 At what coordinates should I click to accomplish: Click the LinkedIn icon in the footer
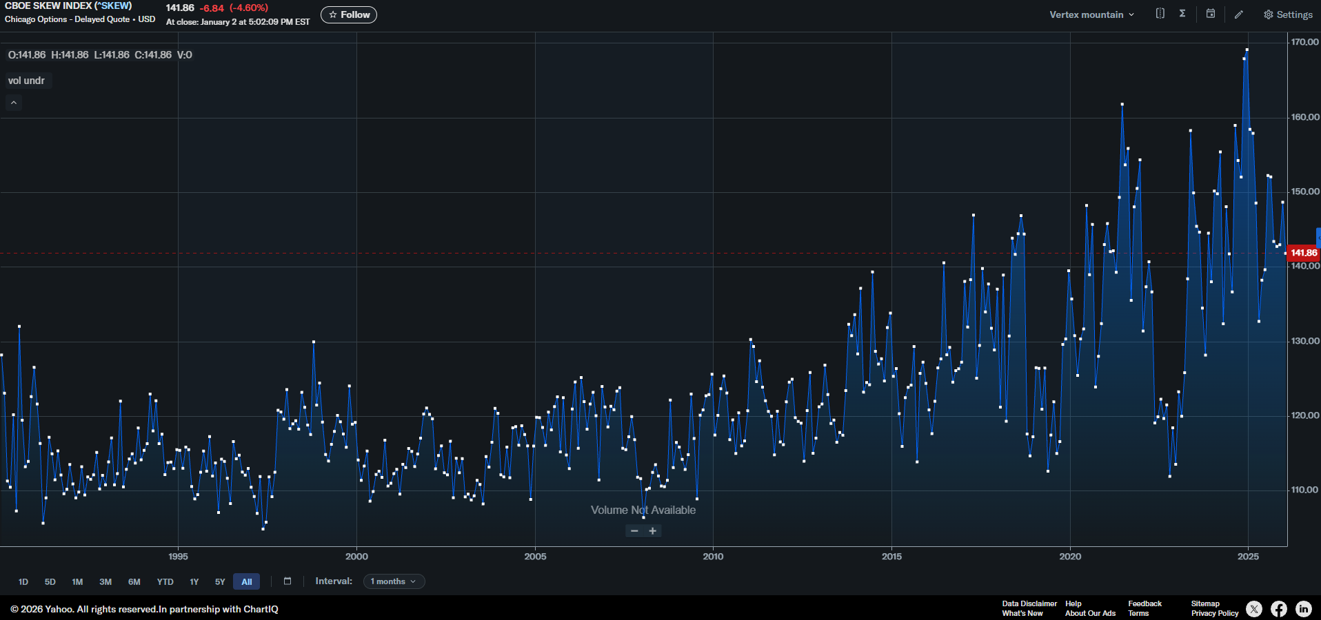click(1304, 609)
